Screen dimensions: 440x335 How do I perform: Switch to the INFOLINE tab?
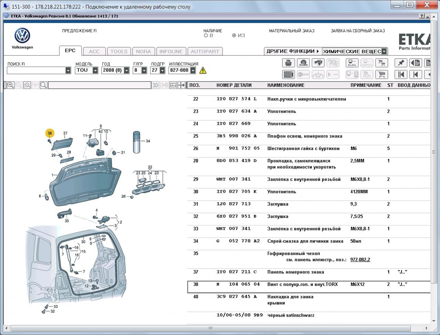[171, 52]
